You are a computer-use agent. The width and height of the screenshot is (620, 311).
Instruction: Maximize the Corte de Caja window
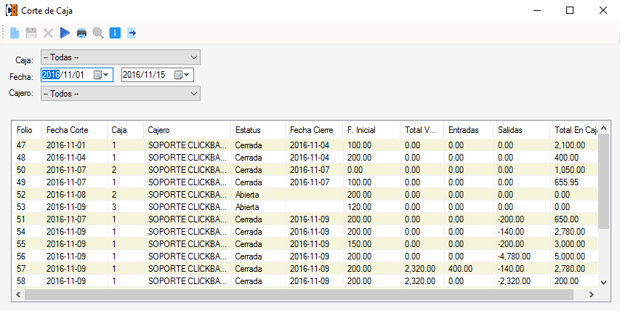(x=570, y=10)
